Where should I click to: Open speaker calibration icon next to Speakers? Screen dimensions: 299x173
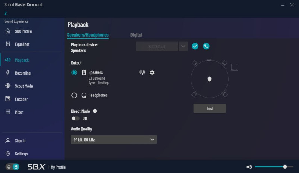point(142,72)
